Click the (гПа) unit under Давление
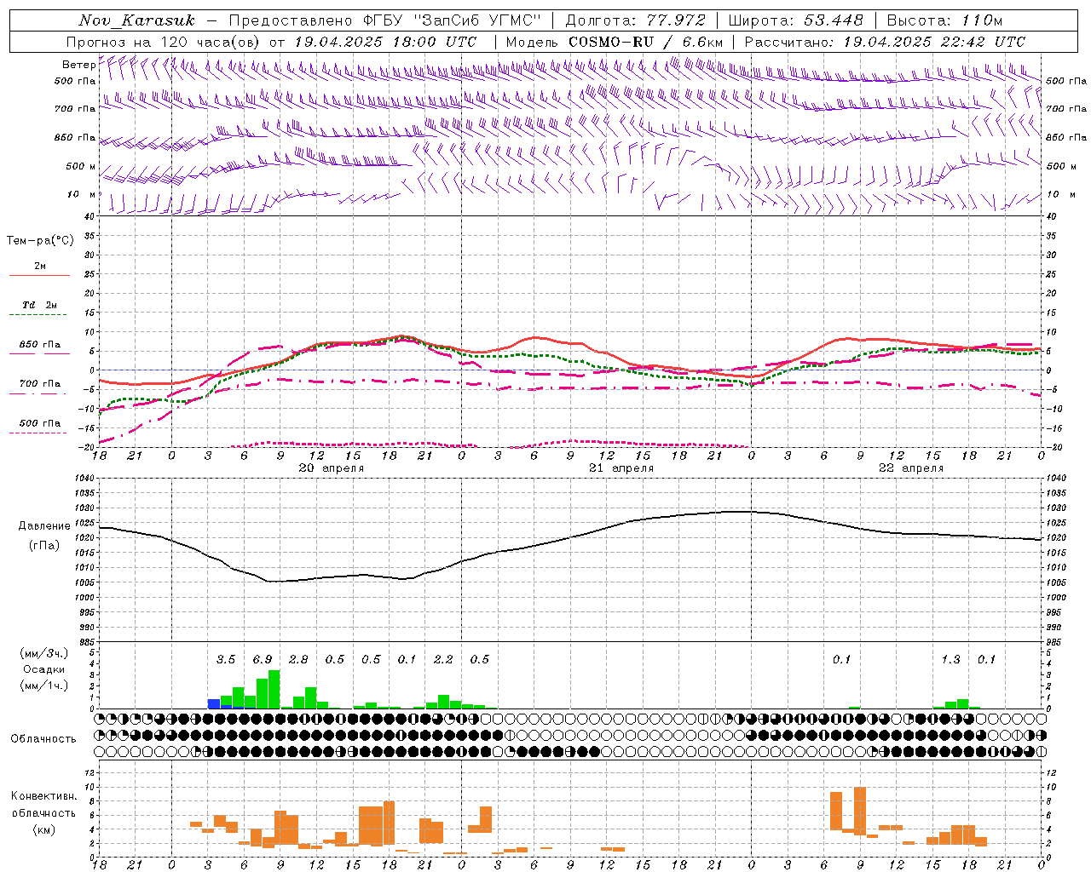The width and height of the screenshot is (1091, 872). [43, 546]
